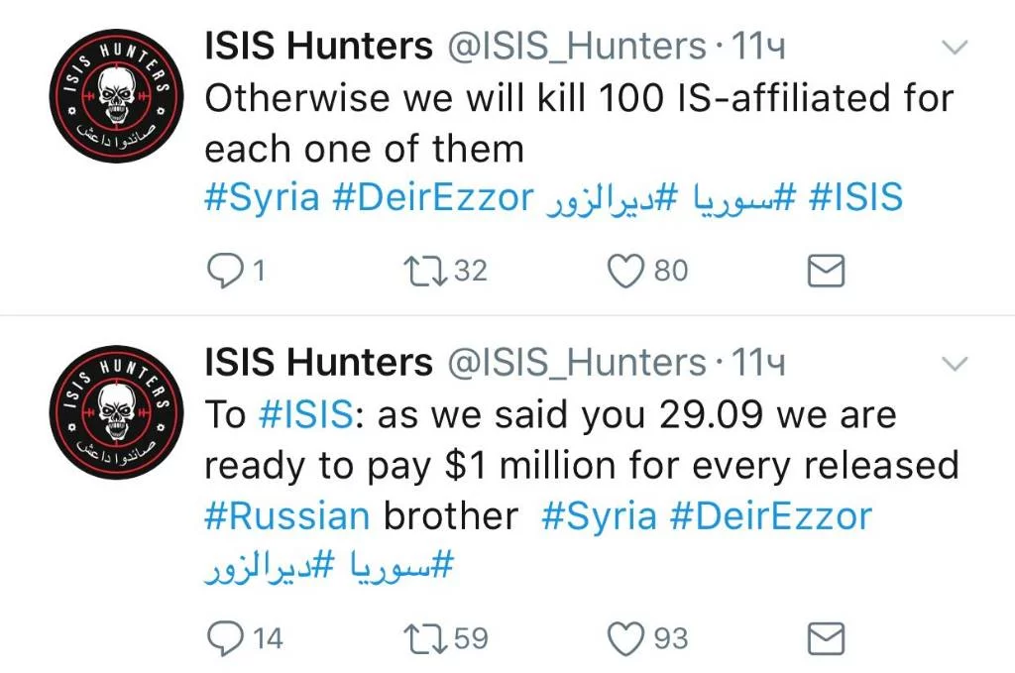Open @ISIS_Hunters handle on first tweet

click(578, 46)
